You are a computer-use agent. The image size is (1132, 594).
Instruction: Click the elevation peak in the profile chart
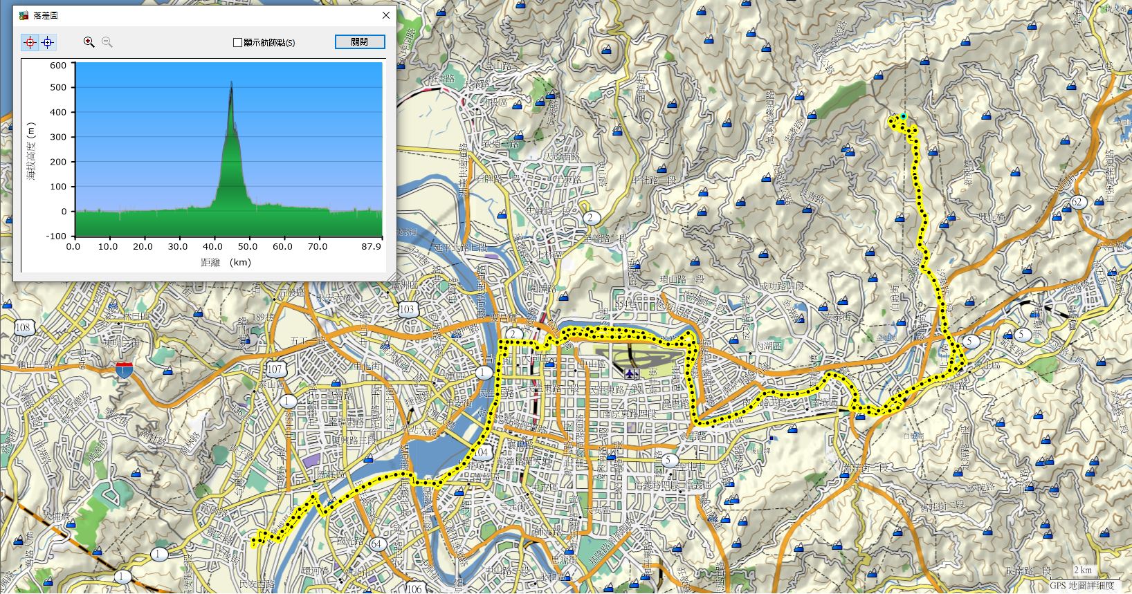(231, 83)
